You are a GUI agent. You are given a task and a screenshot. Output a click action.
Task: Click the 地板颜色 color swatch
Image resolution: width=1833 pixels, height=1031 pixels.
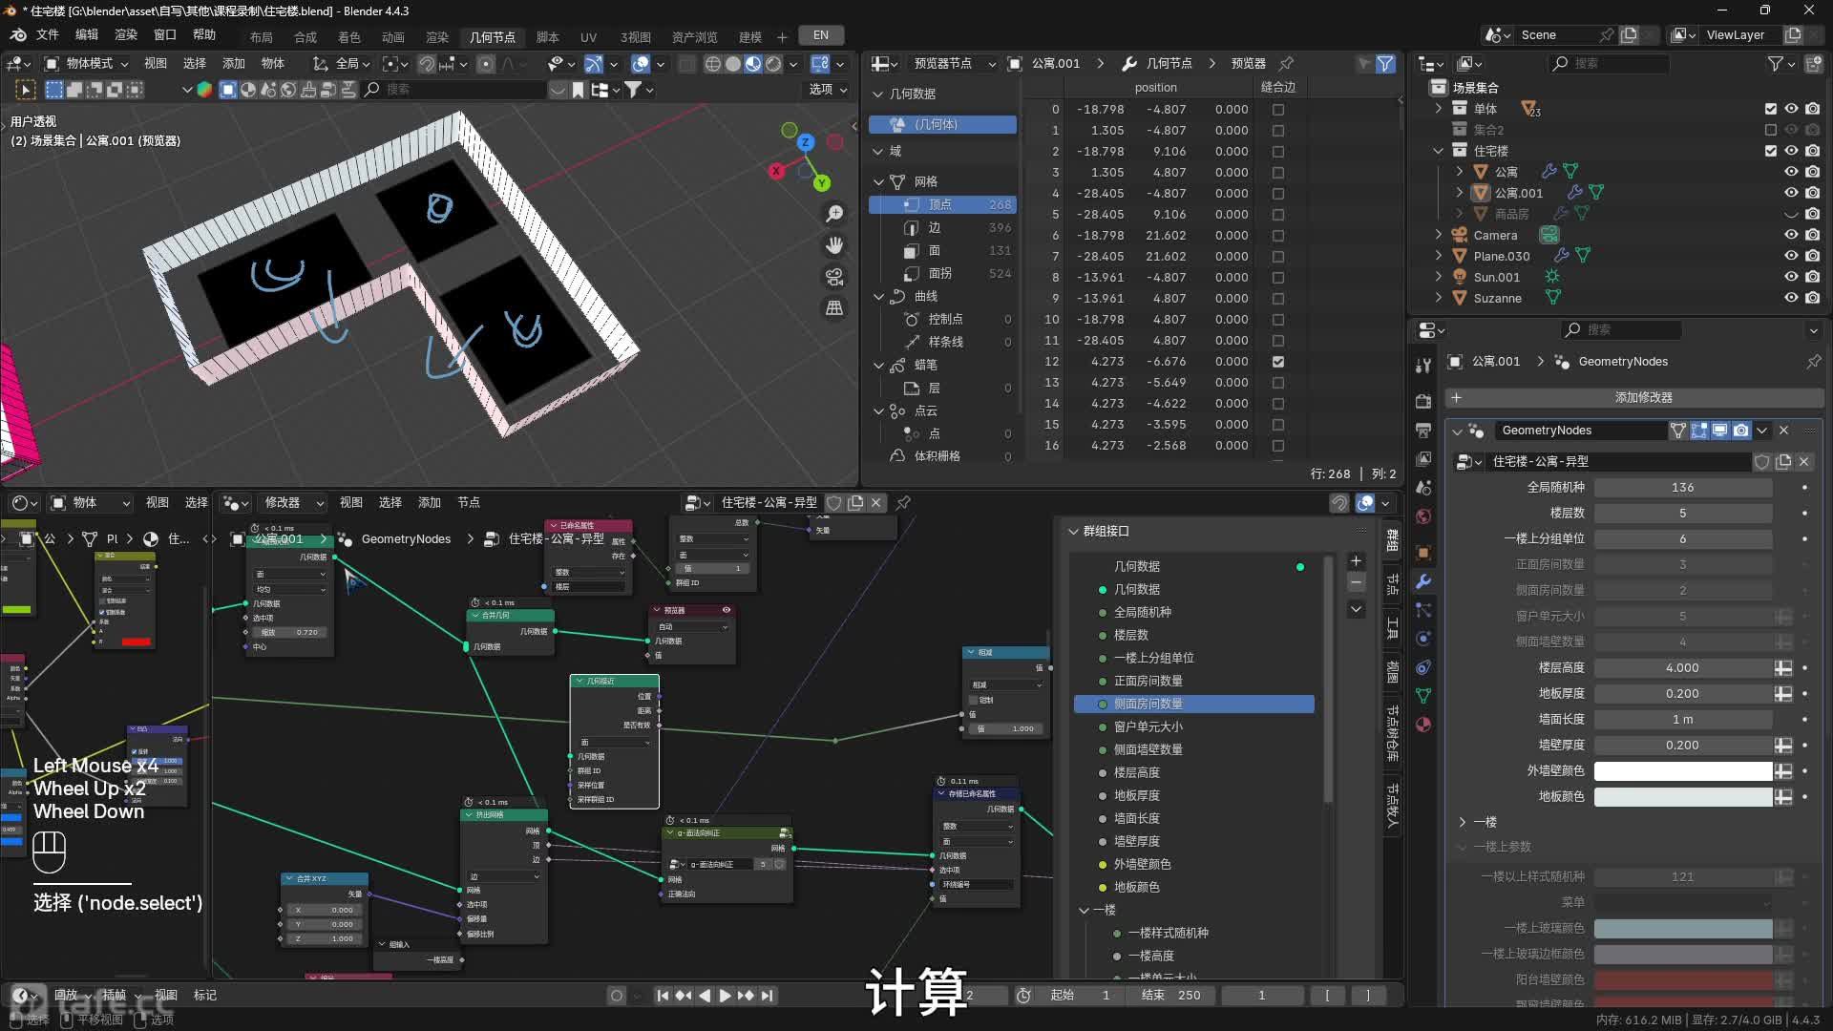[x=1683, y=797]
